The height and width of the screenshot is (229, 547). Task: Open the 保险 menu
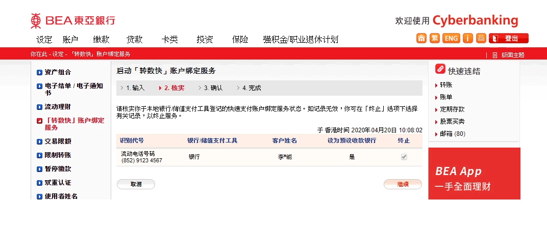[240, 40]
